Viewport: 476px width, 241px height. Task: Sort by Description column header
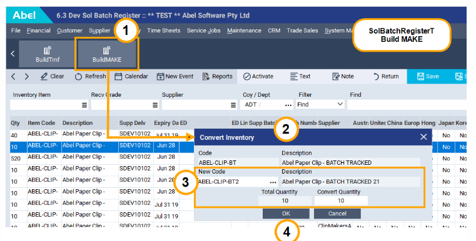pos(90,123)
